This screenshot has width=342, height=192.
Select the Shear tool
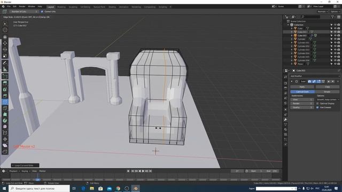(x=5, y=146)
